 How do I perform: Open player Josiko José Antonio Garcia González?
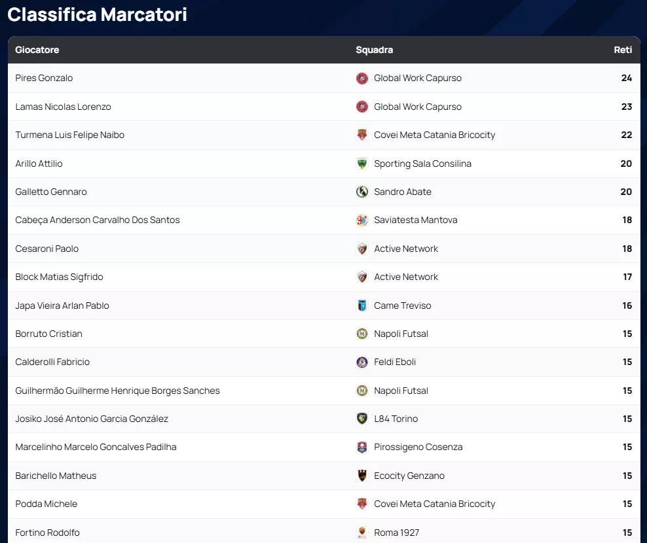[92, 419]
